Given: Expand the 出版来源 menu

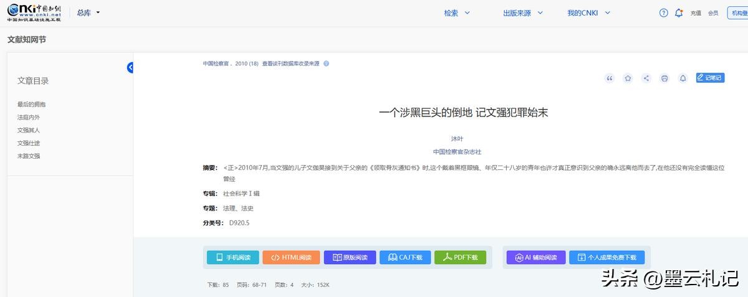Looking at the screenshot, I should pos(523,12).
